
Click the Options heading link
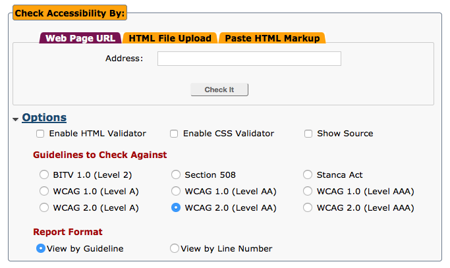pyautogui.click(x=44, y=118)
